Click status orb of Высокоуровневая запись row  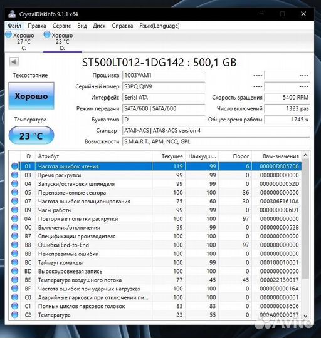click(14, 271)
